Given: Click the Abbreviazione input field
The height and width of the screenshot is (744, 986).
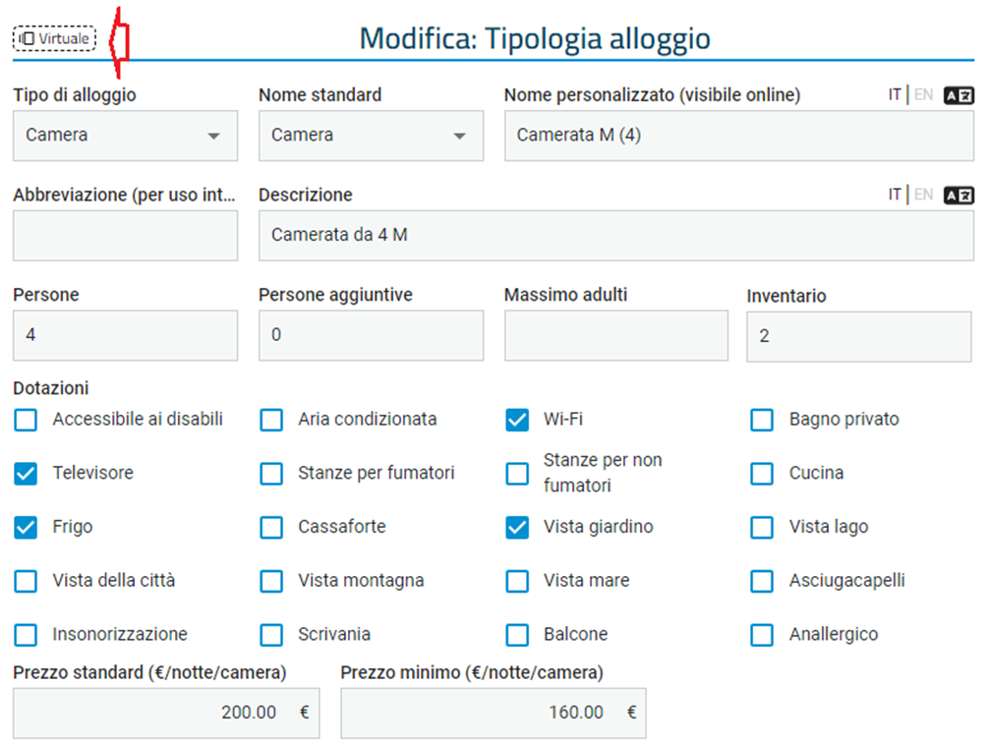Looking at the screenshot, I should coord(125,236).
